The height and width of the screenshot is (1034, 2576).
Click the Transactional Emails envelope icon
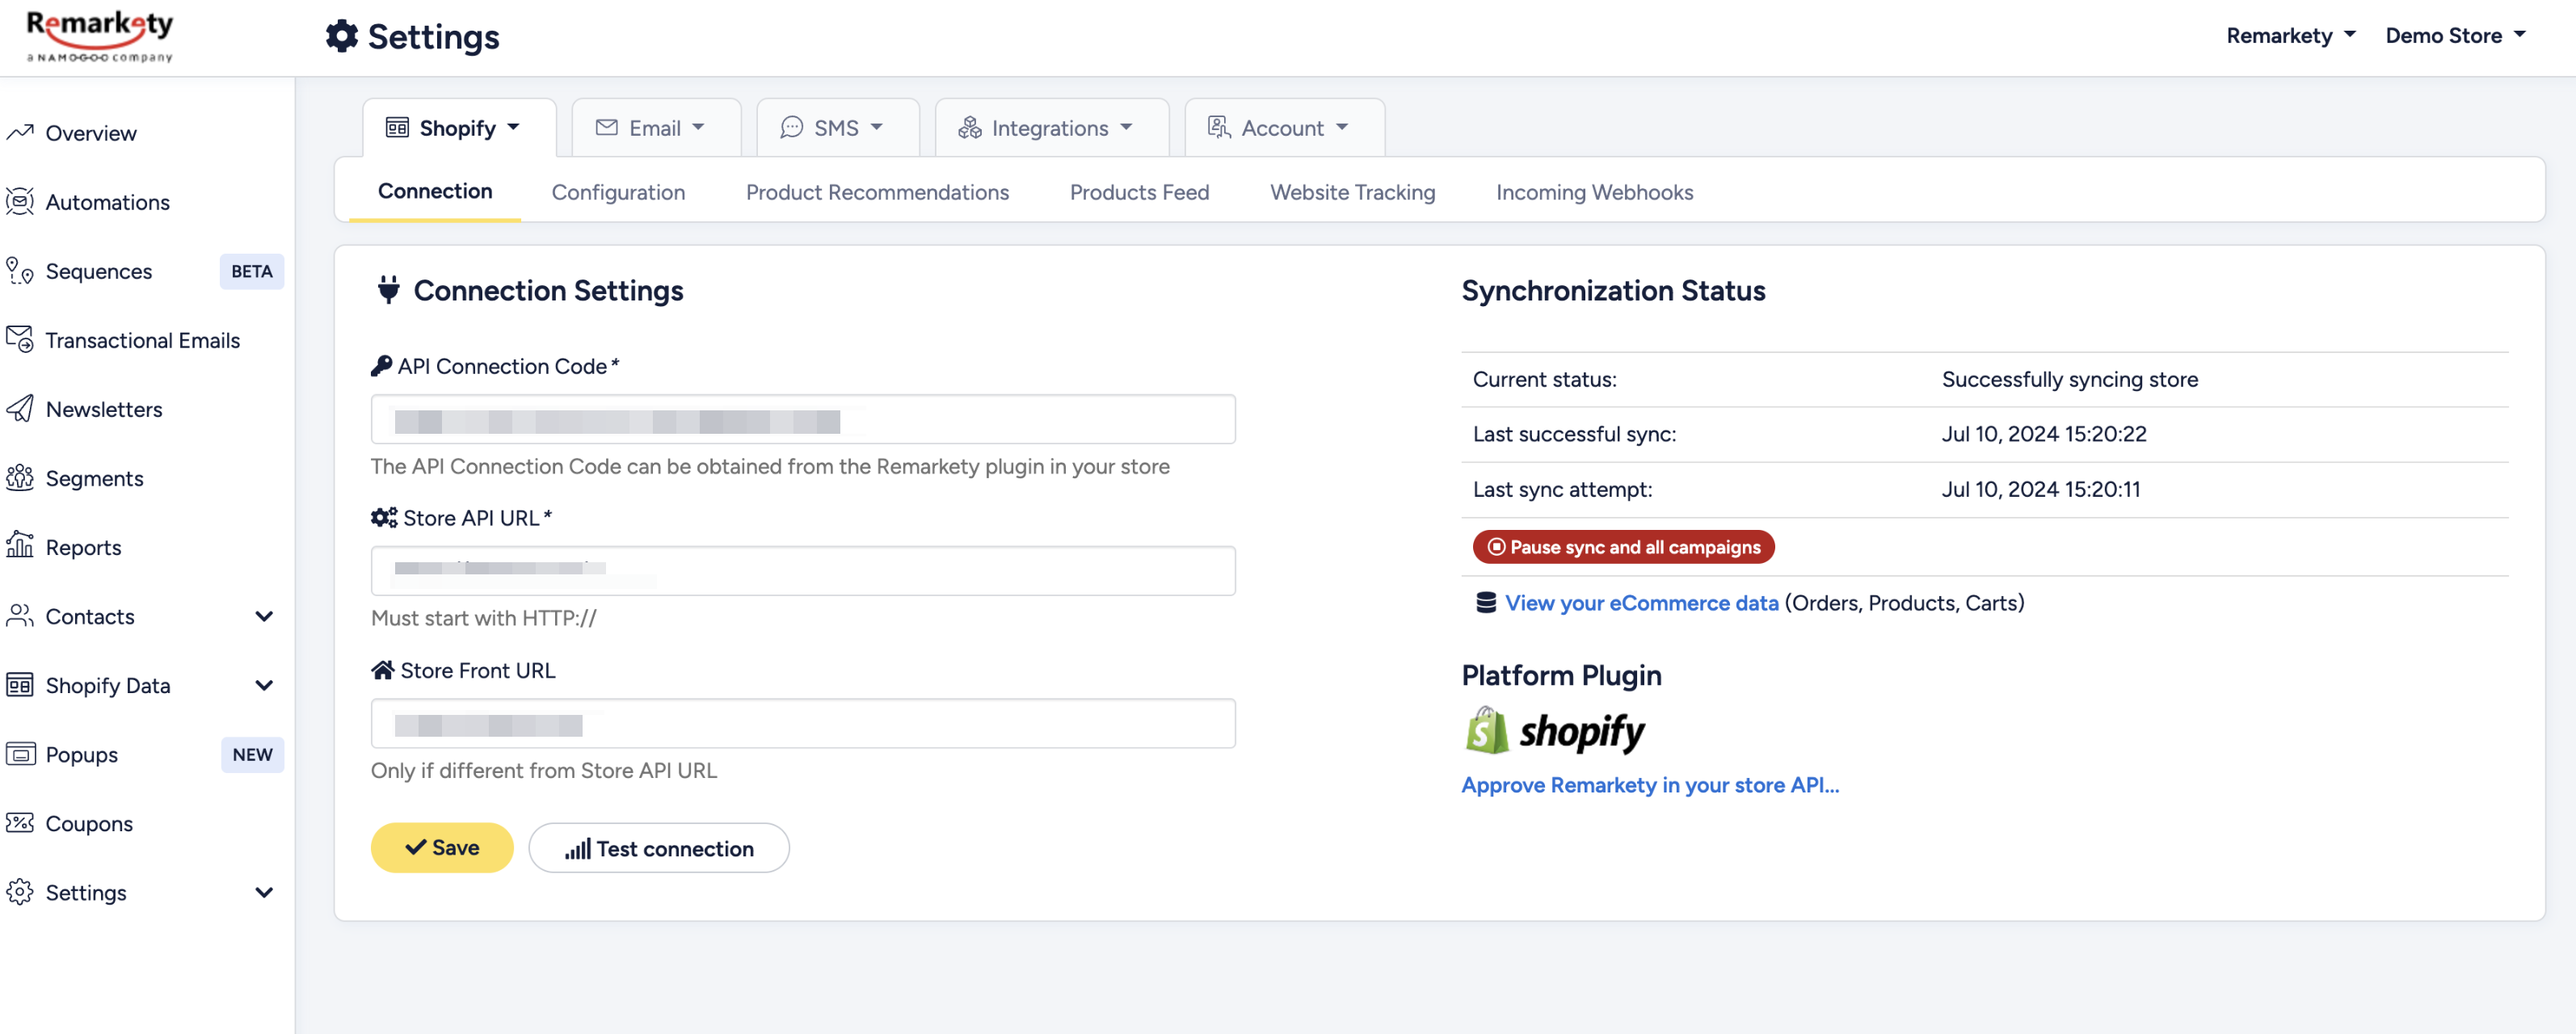point(20,339)
